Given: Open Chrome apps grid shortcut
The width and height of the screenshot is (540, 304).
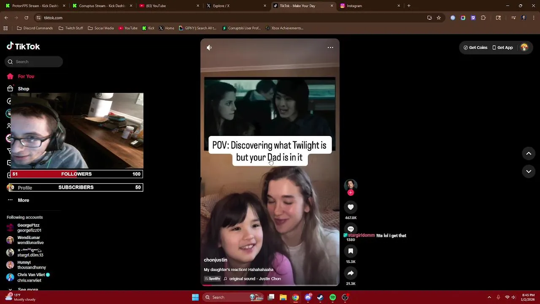Looking at the screenshot, I should click(5, 28).
